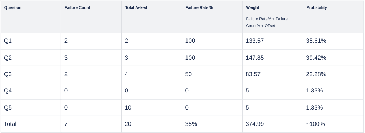Click the Weight column header
The height and width of the screenshot is (133, 365).
pos(253,7)
